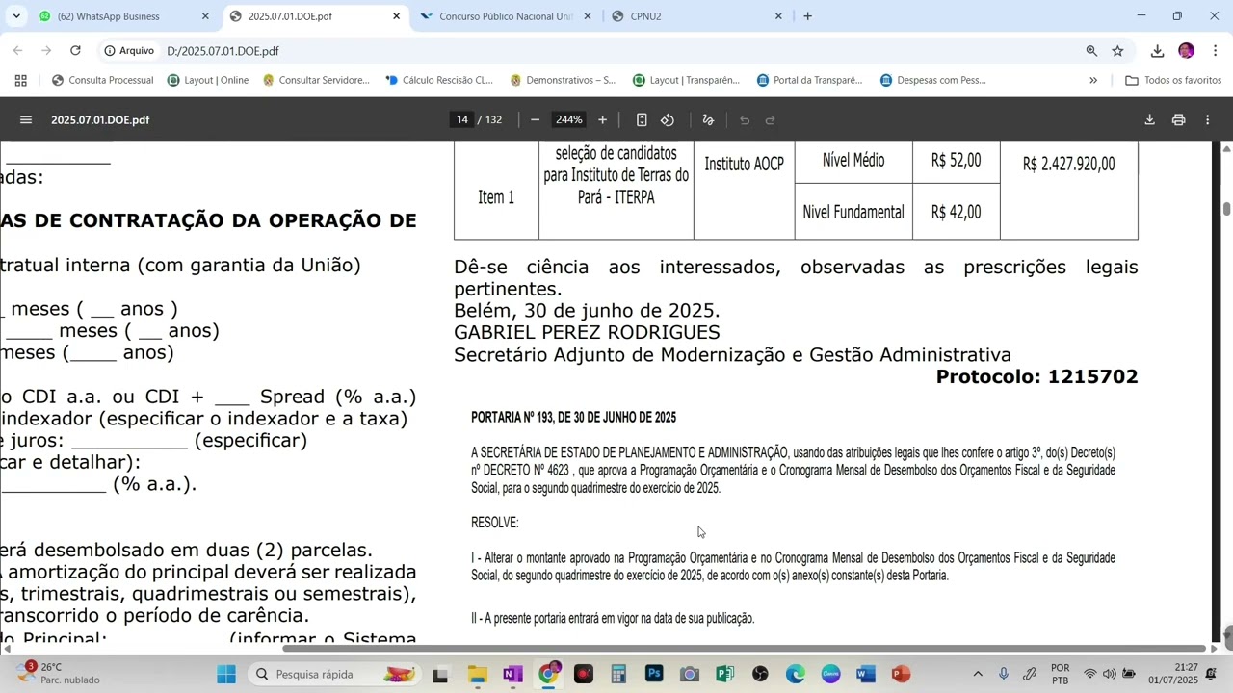Open the Chrome profile avatar

(1186, 51)
